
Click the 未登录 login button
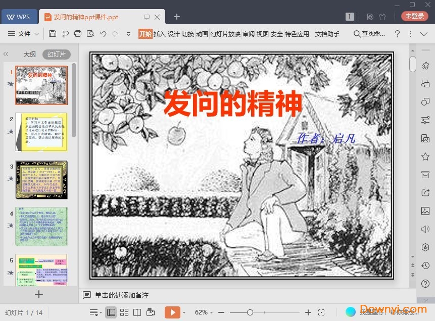pyautogui.click(x=414, y=16)
